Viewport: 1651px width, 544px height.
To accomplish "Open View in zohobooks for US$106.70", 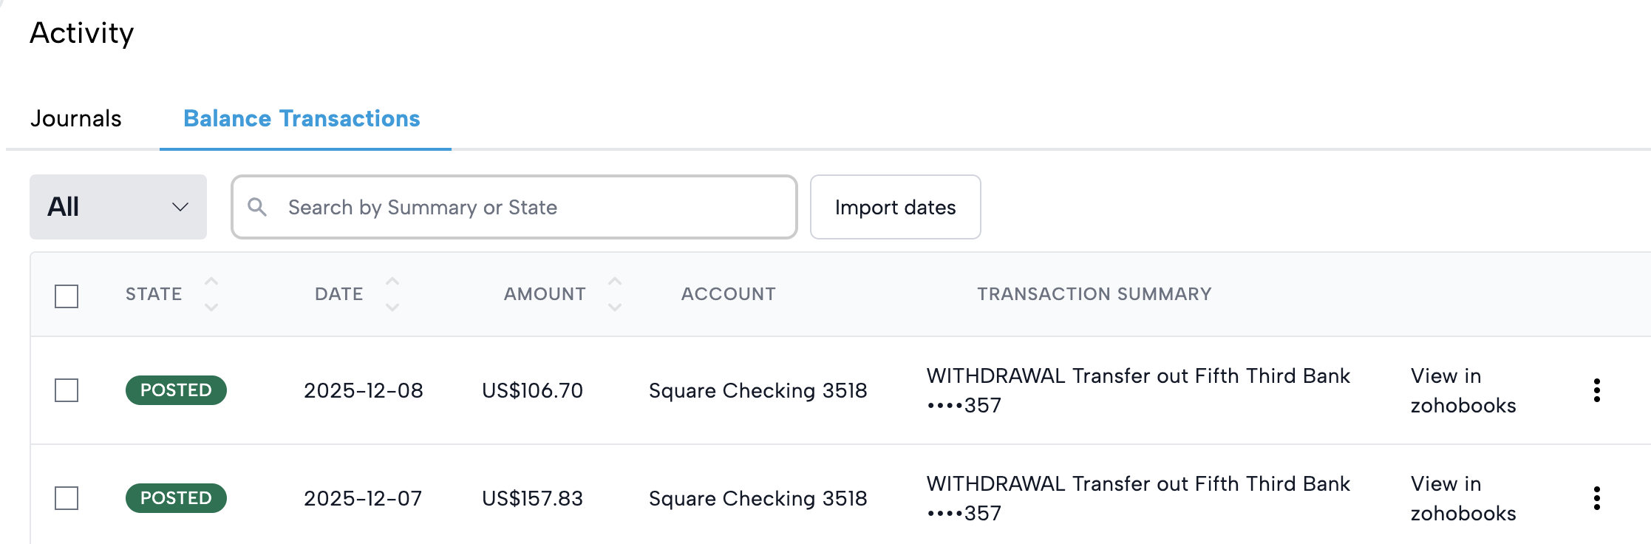I will click(x=1463, y=390).
